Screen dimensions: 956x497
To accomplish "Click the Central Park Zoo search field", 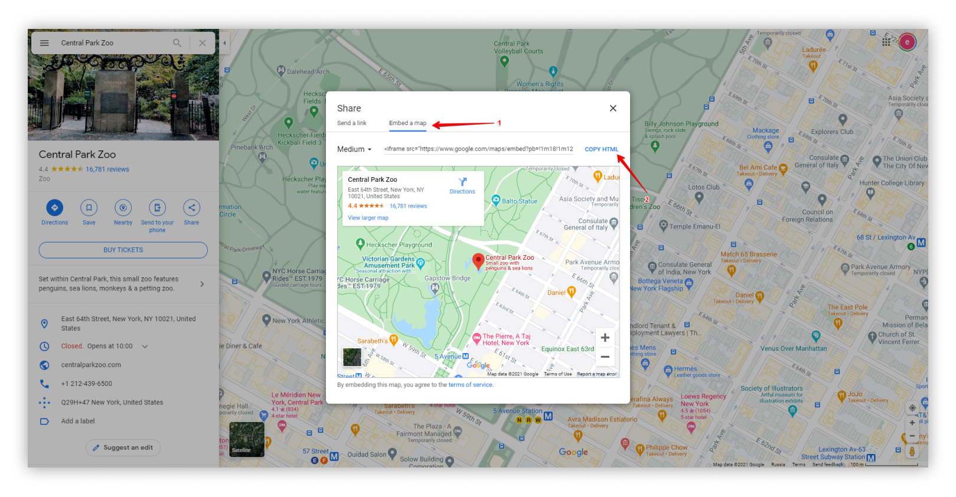I will point(112,43).
